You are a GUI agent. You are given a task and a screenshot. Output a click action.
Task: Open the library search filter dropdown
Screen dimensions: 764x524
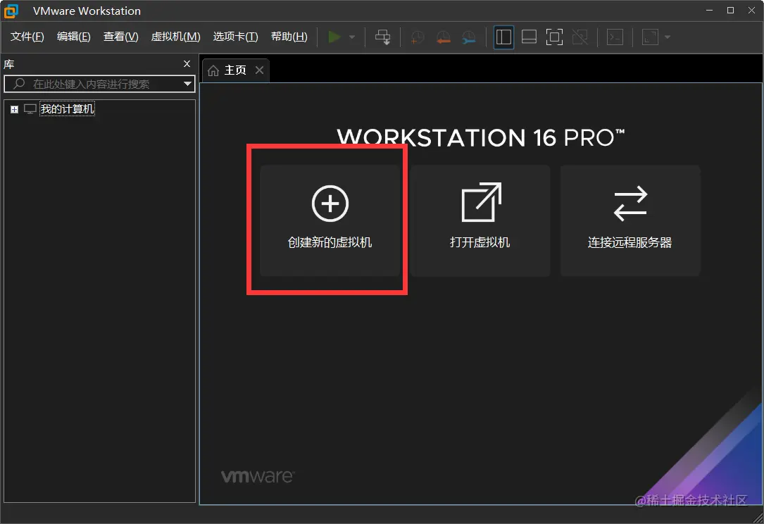click(x=187, y=84)
